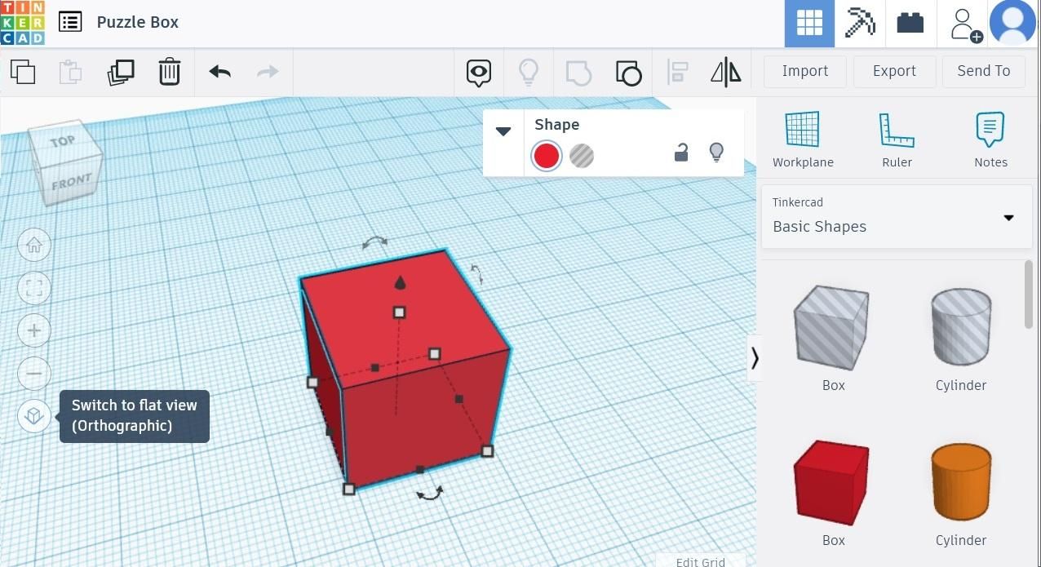Collapse the shapes sidebar with chevron
Viewport: 1041px width, 567px height.
755,357
